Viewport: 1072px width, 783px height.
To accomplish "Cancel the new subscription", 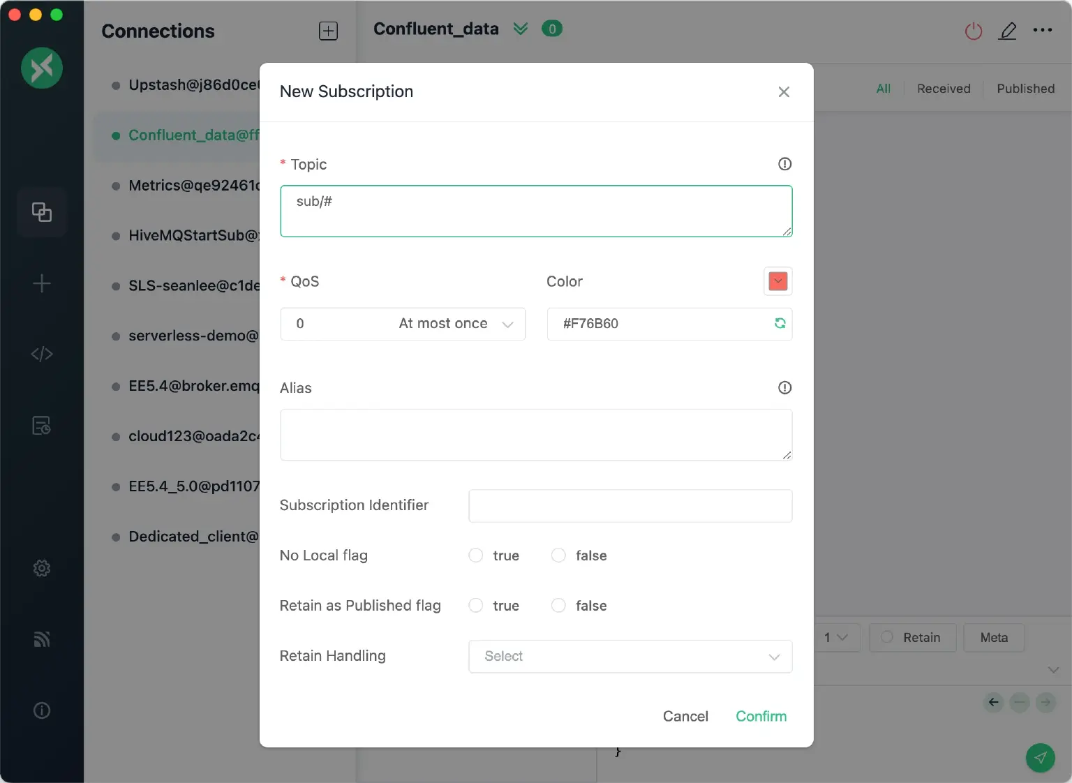I will click(x=685, y=716).
